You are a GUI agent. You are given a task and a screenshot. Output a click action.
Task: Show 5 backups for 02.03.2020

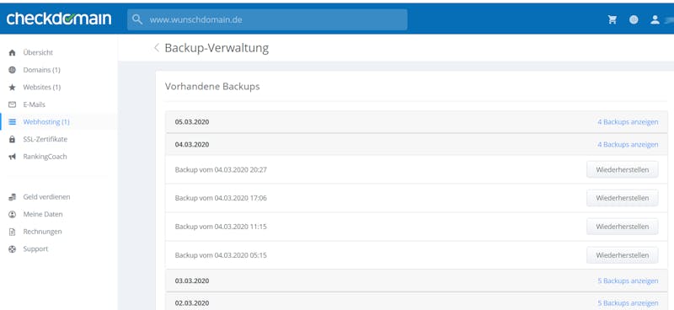pyautogui.click(x=628, y=303)
